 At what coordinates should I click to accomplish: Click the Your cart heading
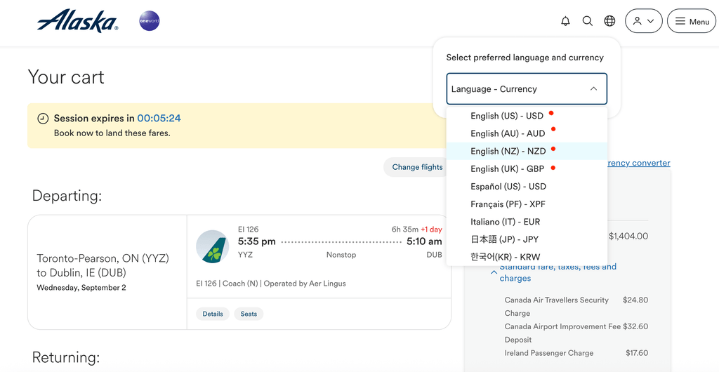[x=66, y=77]
